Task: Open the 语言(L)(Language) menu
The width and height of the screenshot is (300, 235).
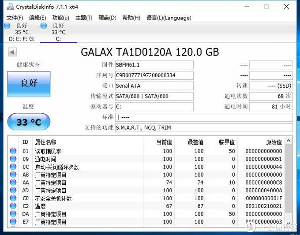Action: (x=169, y=18)
